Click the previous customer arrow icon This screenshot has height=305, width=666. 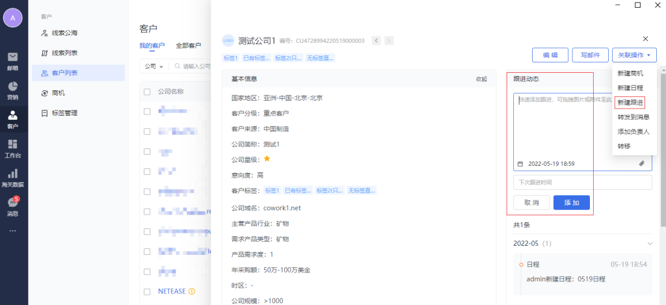pyautogui.click(x=376, y=41)
